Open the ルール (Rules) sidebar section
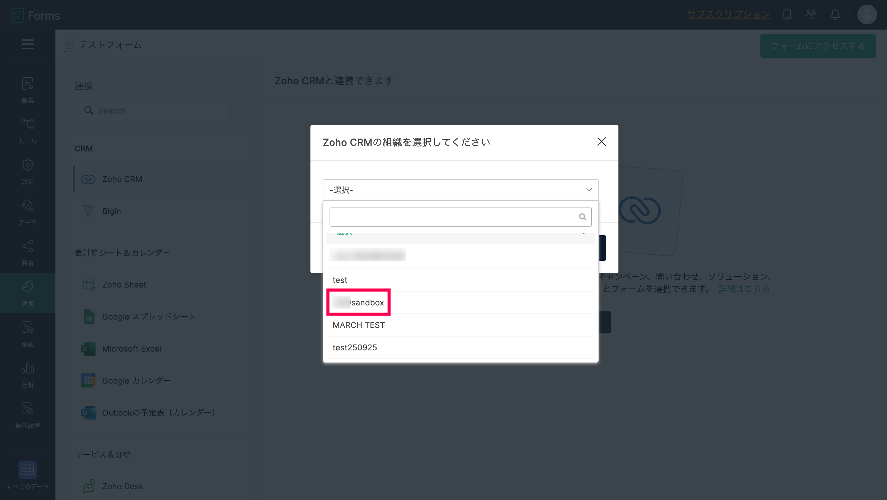Viewport: 887px width, 500px height. [x=27, y=131]
